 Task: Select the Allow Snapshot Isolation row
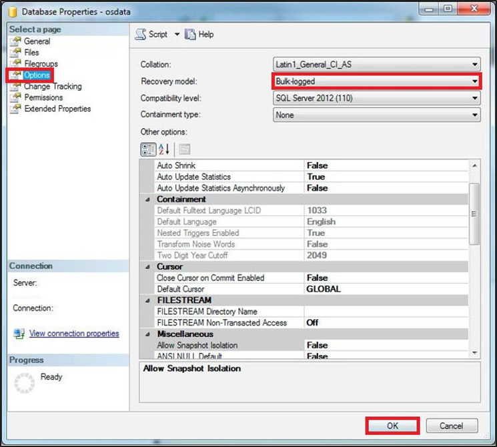coord(312,345)
